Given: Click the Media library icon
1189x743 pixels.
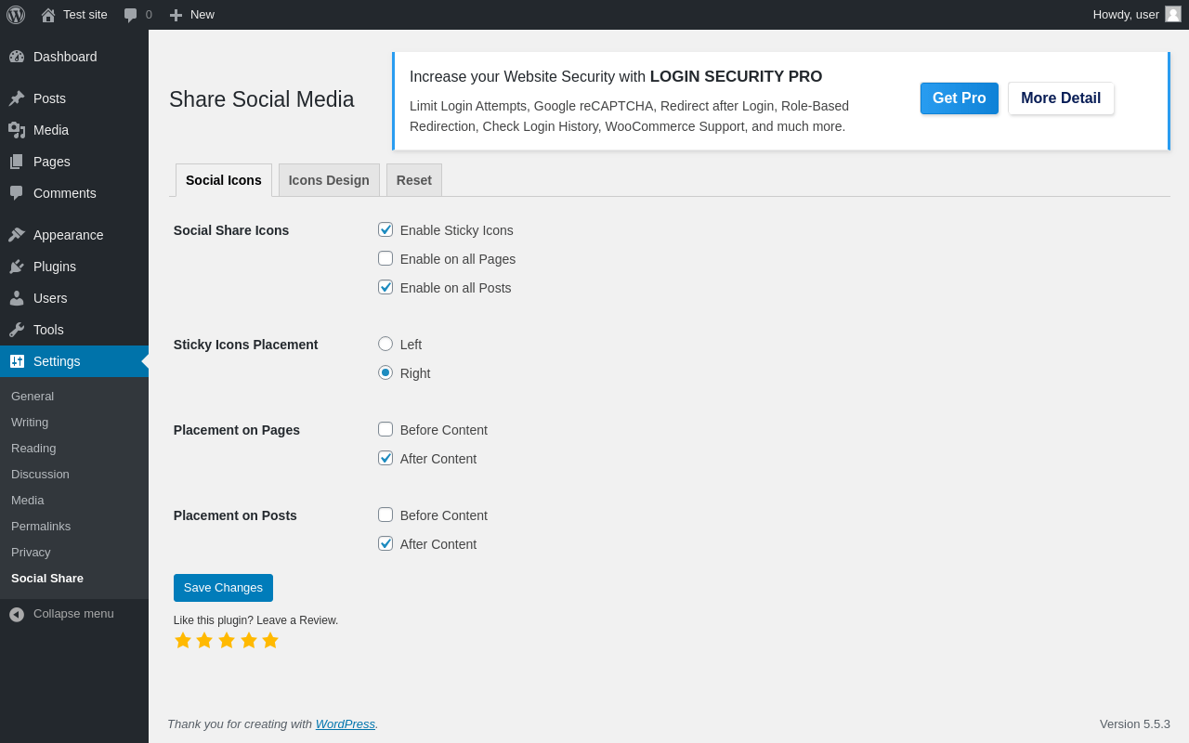Looking at the screenshot, I should pos(17,130).
